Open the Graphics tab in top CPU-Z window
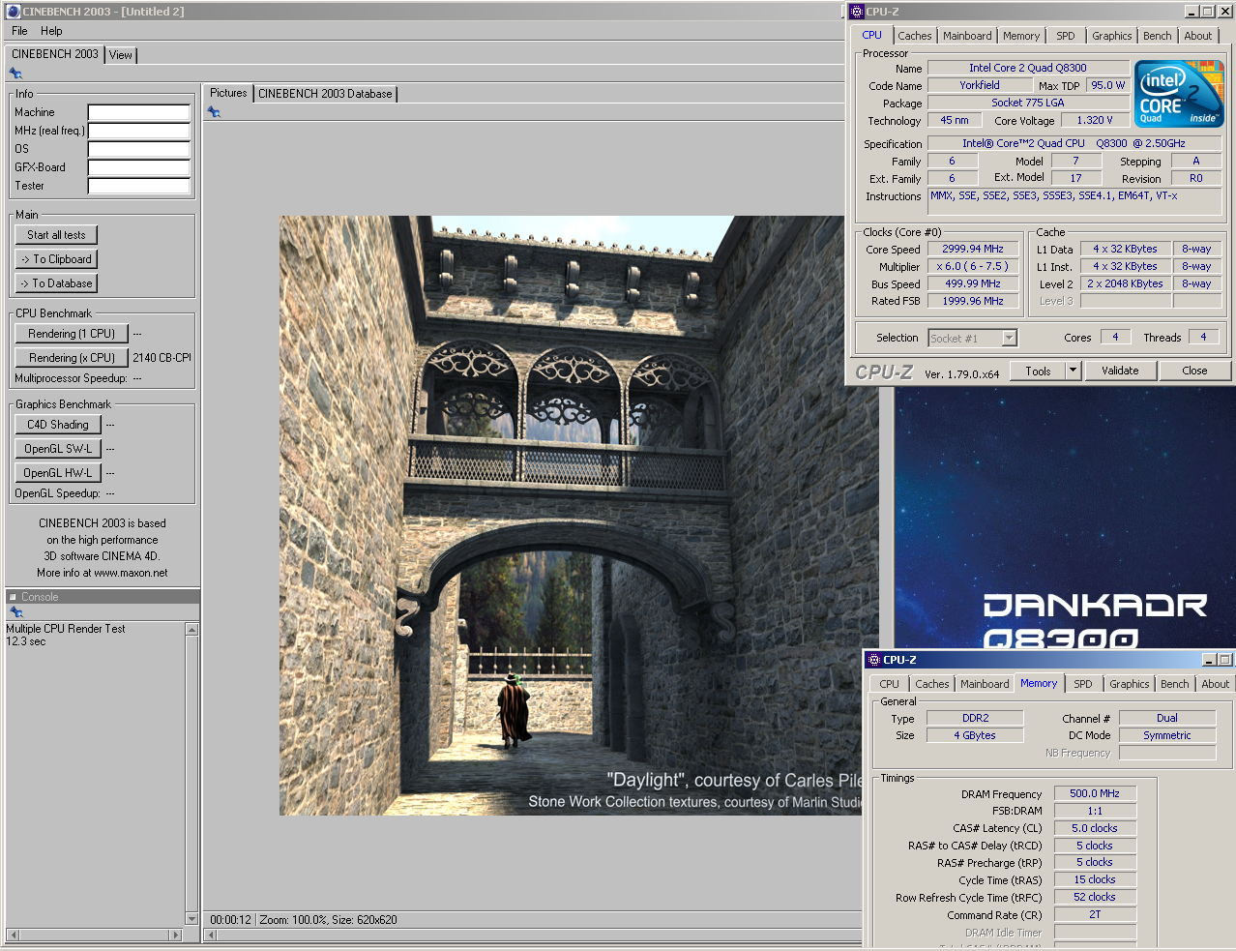This screenshot has width=1236, height=951. tap(1111, 36)
